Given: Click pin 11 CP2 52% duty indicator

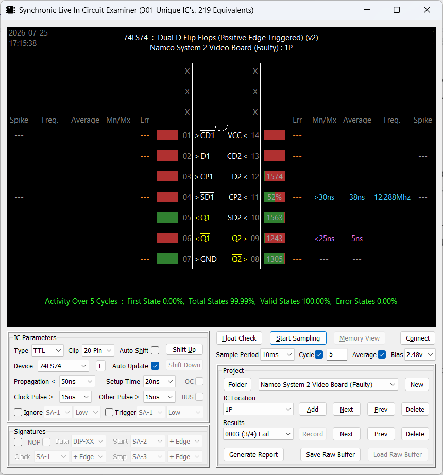Looking at the screenshot, I should coord(275,197).
